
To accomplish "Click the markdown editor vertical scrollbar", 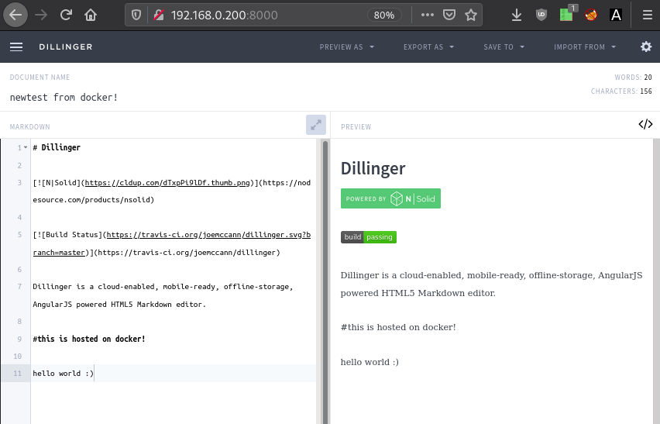I will [325, 282].
